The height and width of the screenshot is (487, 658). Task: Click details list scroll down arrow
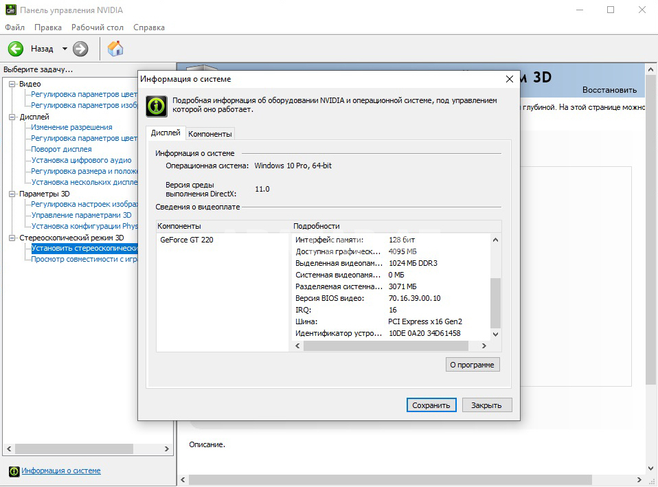pyautogui.click(x=496, y=335)
